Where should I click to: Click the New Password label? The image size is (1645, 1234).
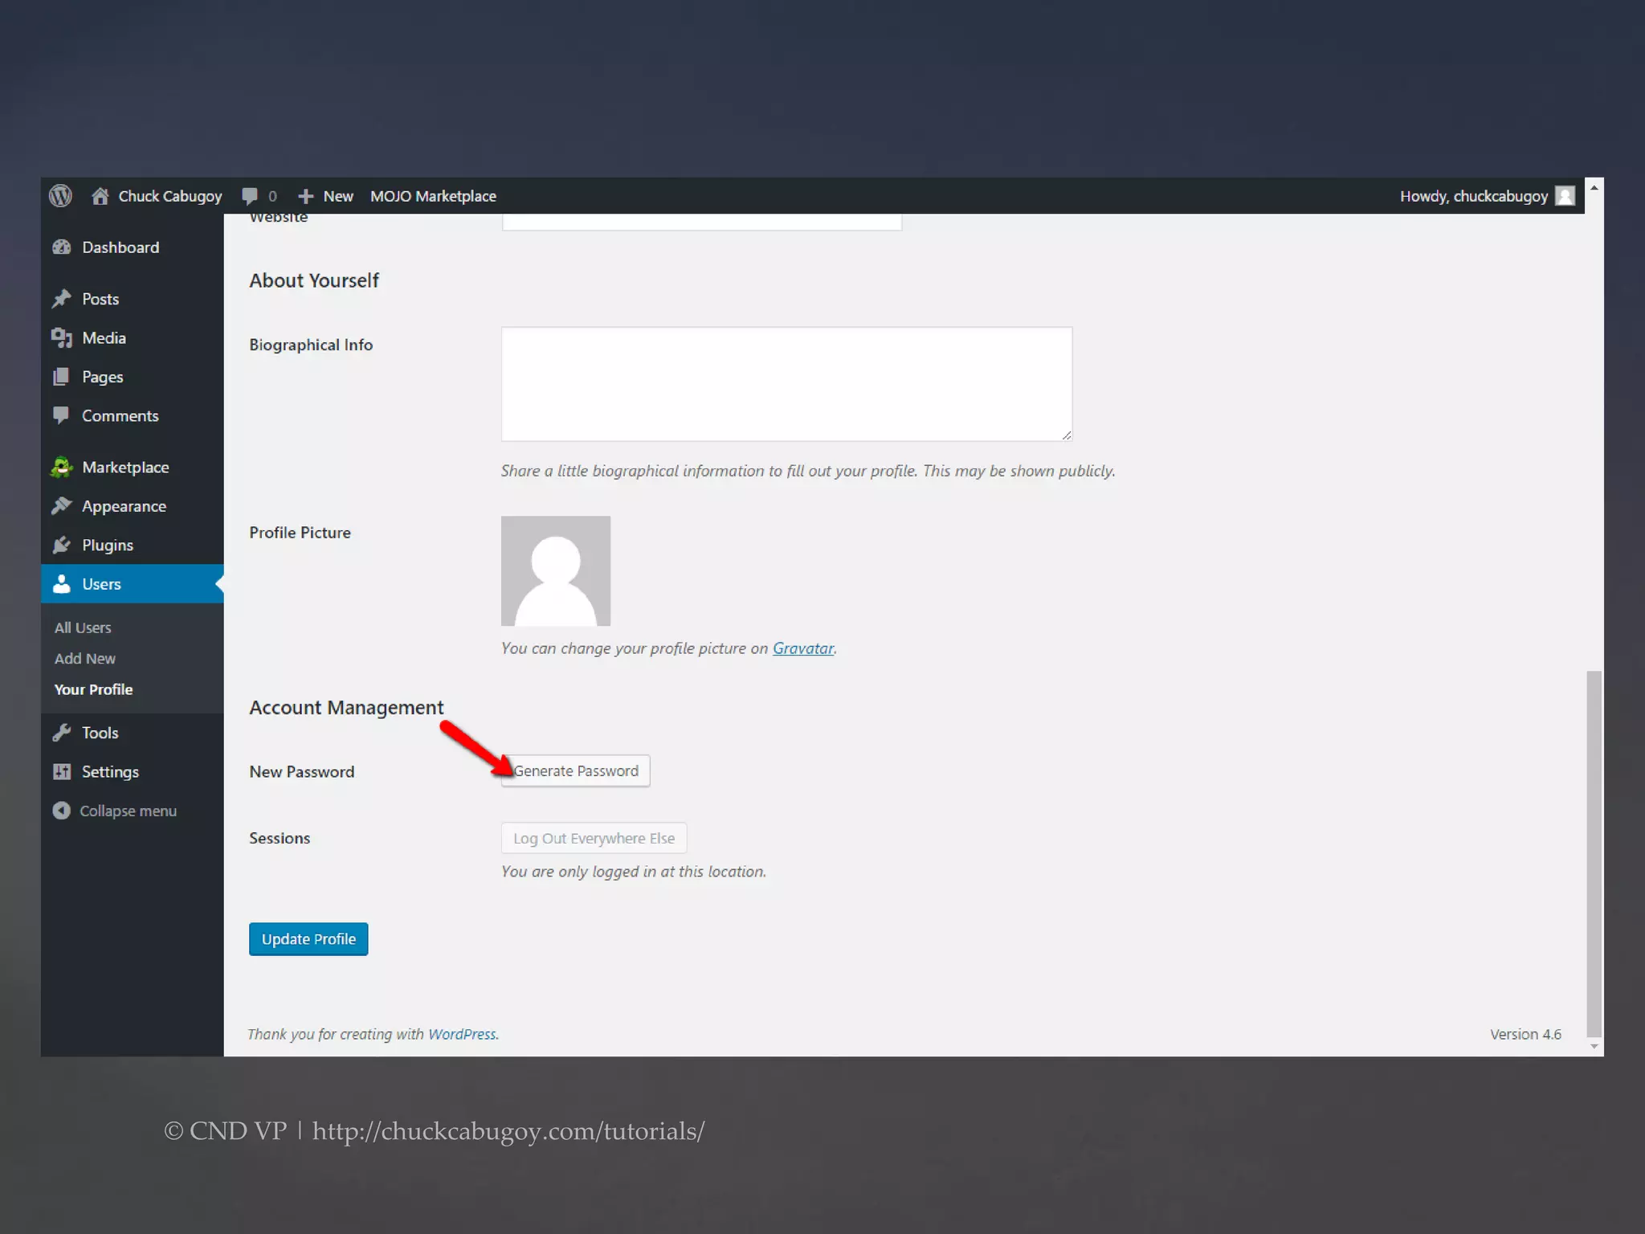[301, 771]
